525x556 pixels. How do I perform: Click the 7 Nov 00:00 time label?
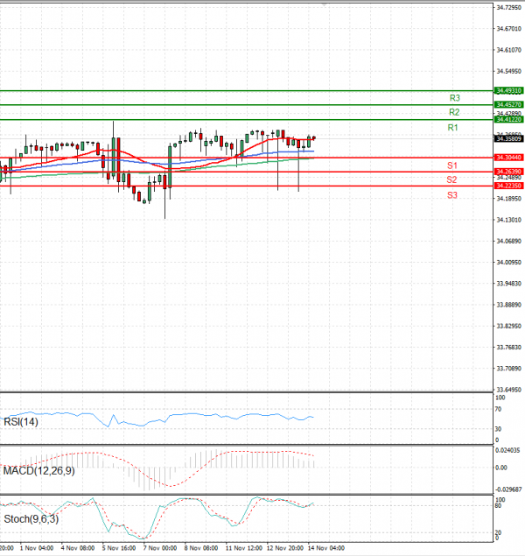point(160,548)
